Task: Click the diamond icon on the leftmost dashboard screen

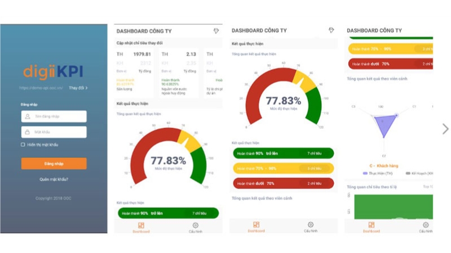Action: point(216,31)
